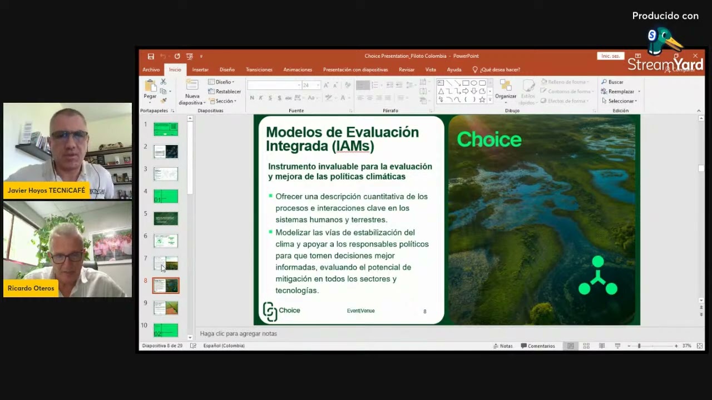Toggle numbered list button

tap(377, 85)
